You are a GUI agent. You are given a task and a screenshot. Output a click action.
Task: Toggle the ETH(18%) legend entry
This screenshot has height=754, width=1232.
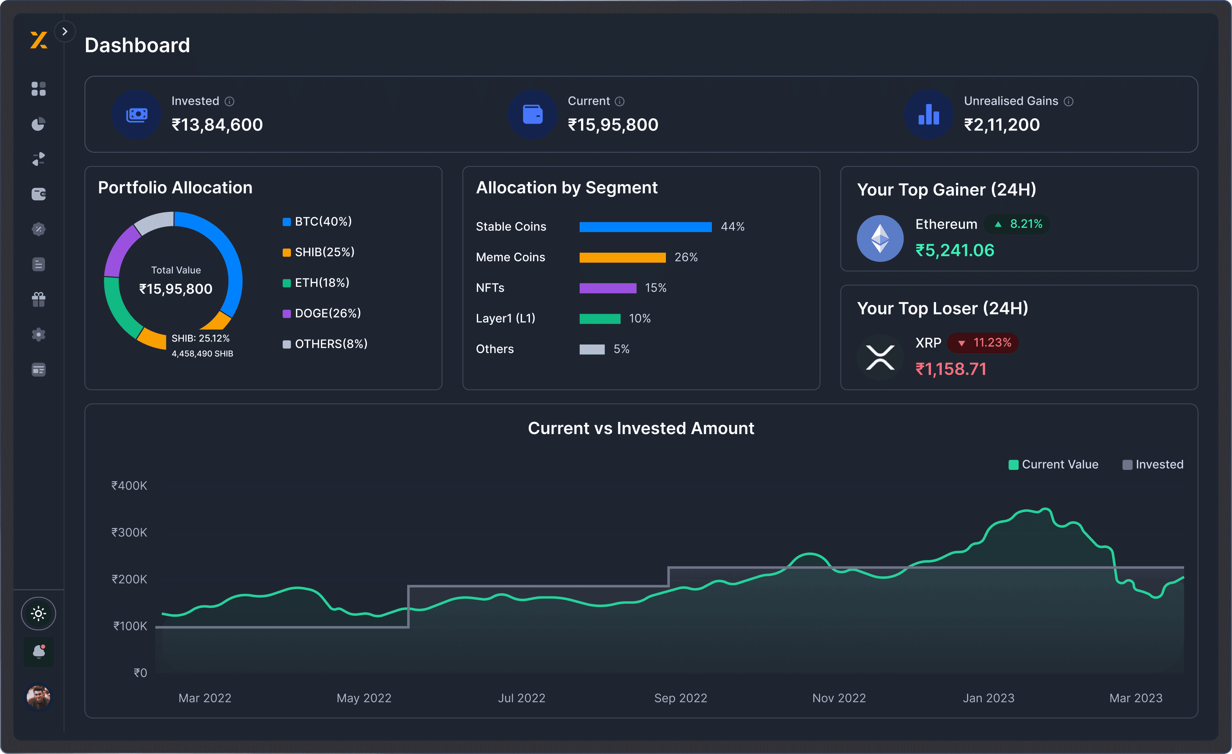(x=316, y=283)
